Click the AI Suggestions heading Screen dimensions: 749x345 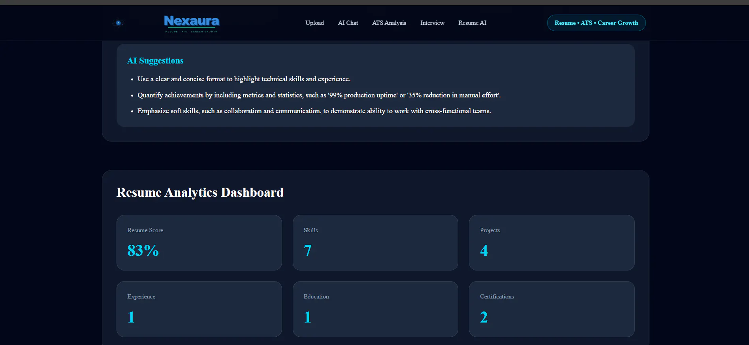click(155, 61)
